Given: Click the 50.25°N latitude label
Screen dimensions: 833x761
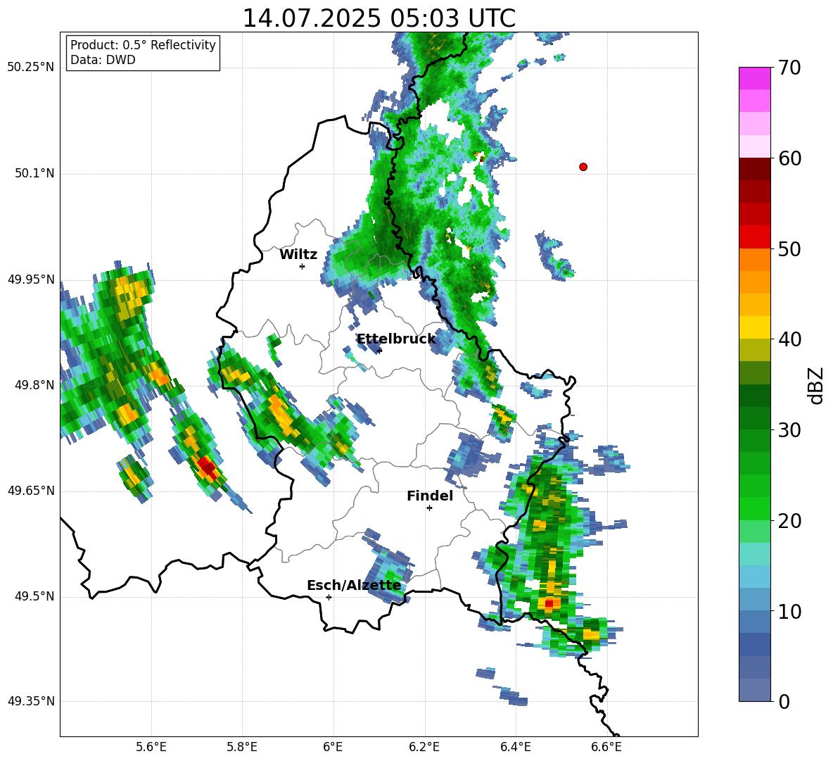Looking at the screenshot, I should 31,68.
